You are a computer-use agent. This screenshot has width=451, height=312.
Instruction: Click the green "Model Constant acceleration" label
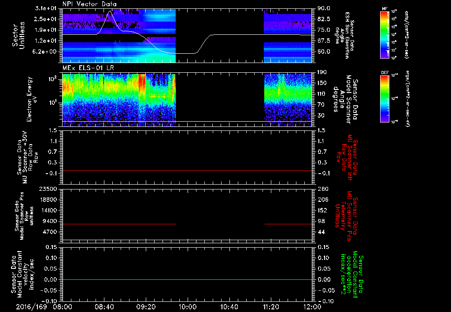click(x=352, y=274)
